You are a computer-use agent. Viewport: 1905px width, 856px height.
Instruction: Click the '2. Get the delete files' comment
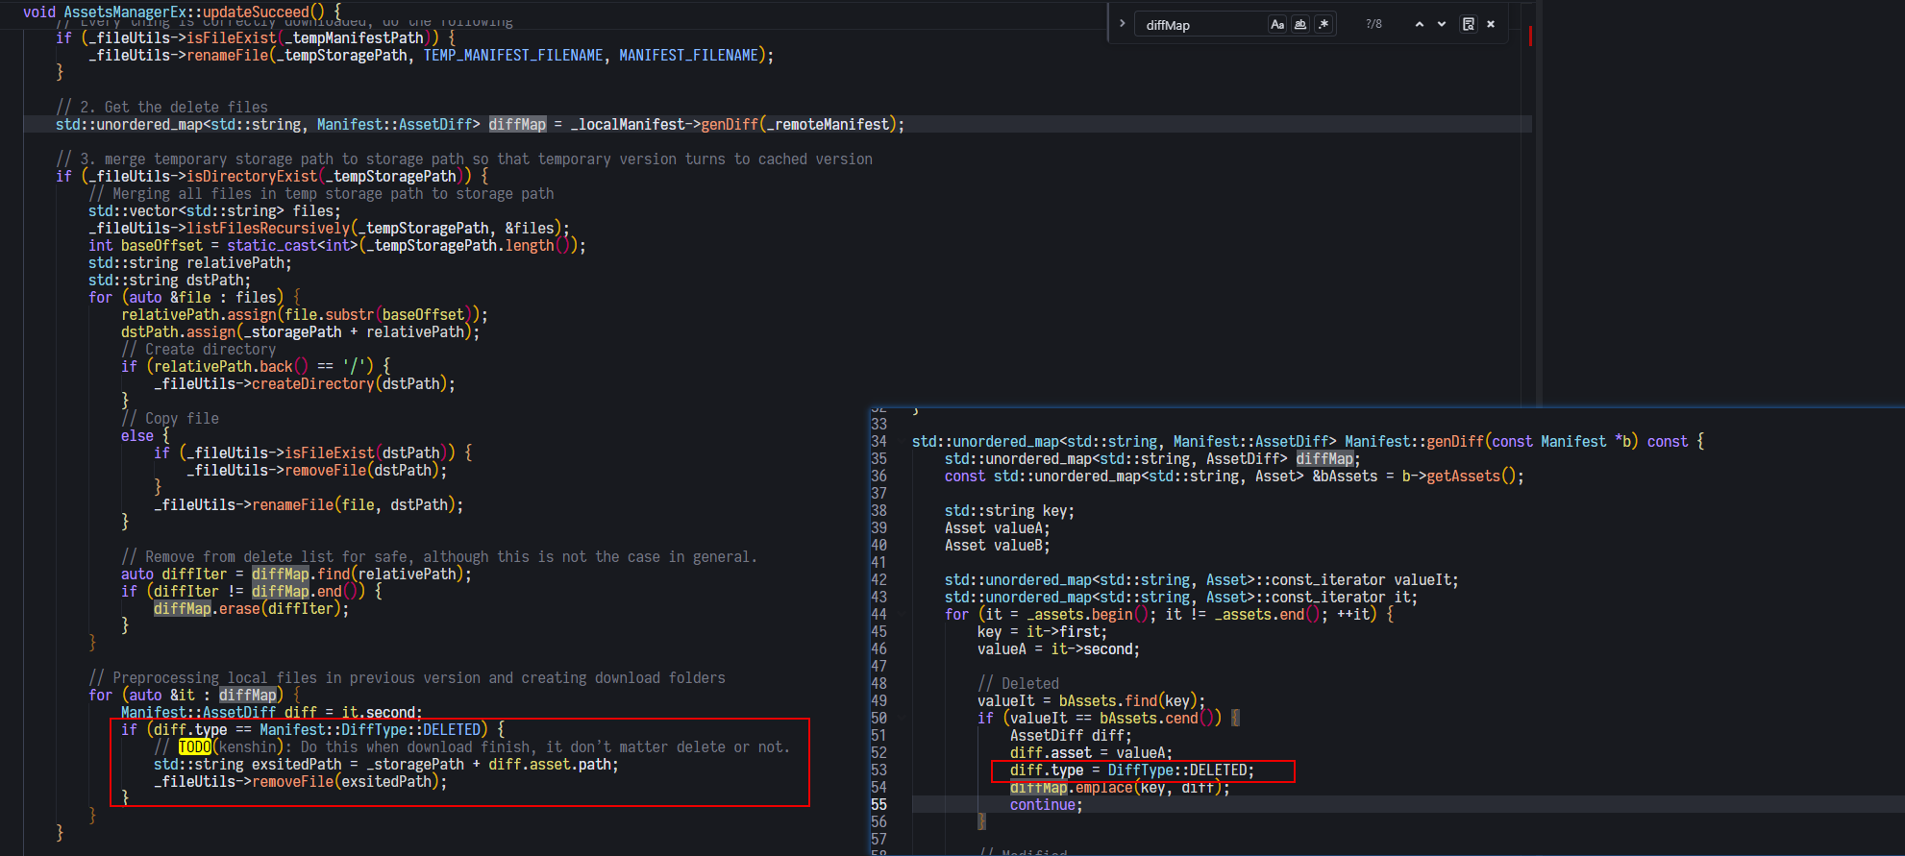tap(161, 108)
